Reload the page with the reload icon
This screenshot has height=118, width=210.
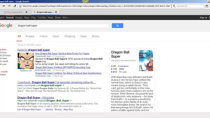coord(9,6)
